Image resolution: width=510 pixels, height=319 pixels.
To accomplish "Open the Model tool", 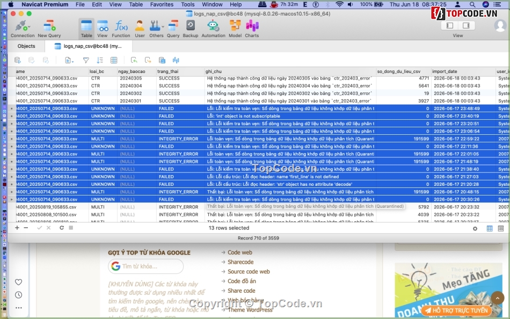I will [235, 28].
